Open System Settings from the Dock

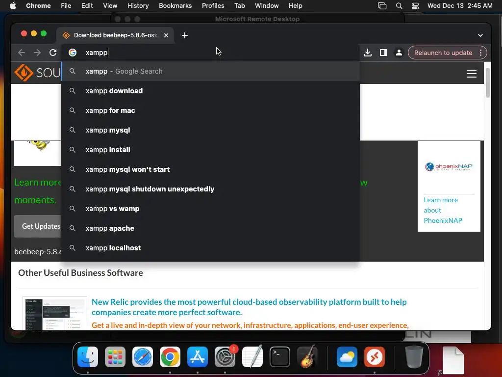coord(225,357)
